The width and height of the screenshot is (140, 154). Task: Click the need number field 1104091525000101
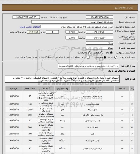[x=100, y=17]
